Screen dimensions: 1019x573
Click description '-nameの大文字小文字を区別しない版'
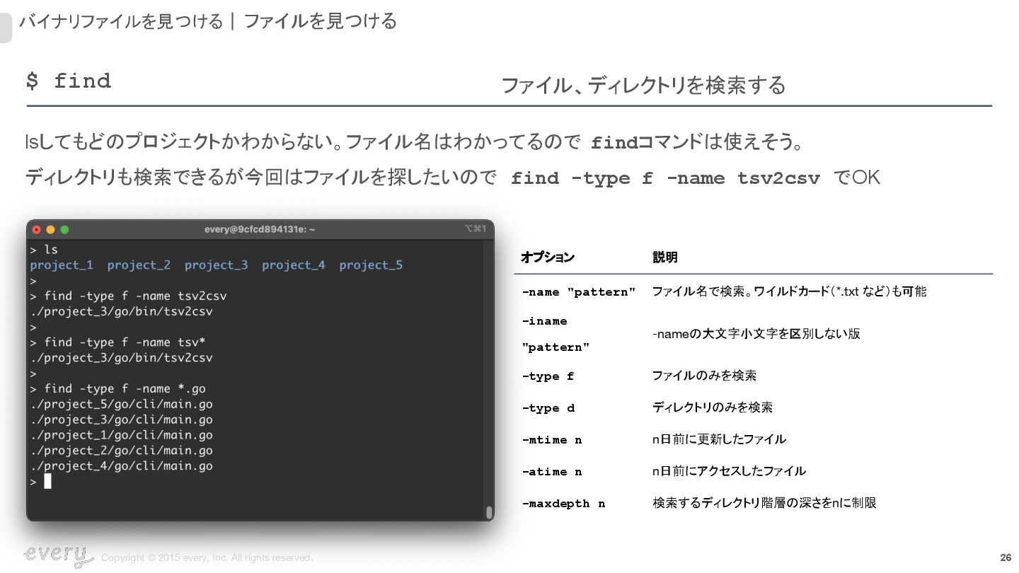(756, 334)
